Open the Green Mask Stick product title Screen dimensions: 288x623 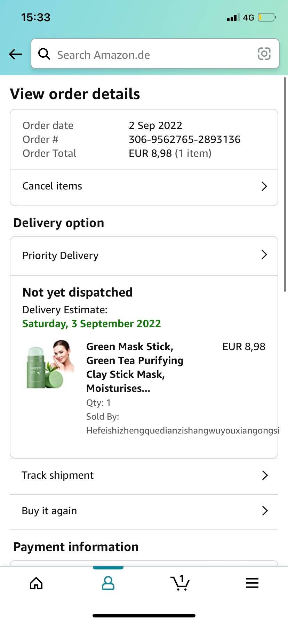pyautogui.click(x=135, y=367)
